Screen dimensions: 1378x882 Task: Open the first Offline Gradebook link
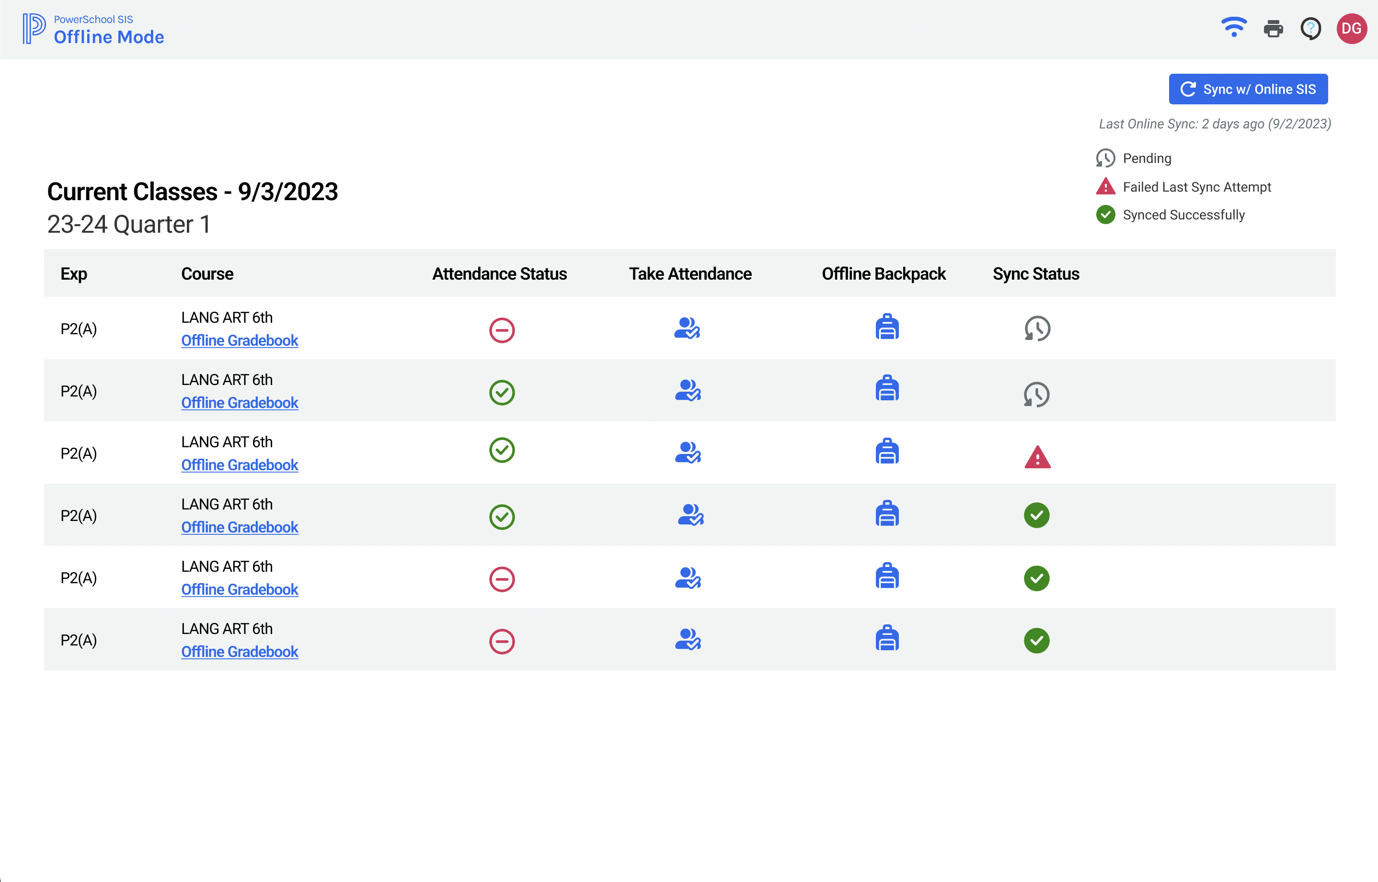[x=240, y=340]
